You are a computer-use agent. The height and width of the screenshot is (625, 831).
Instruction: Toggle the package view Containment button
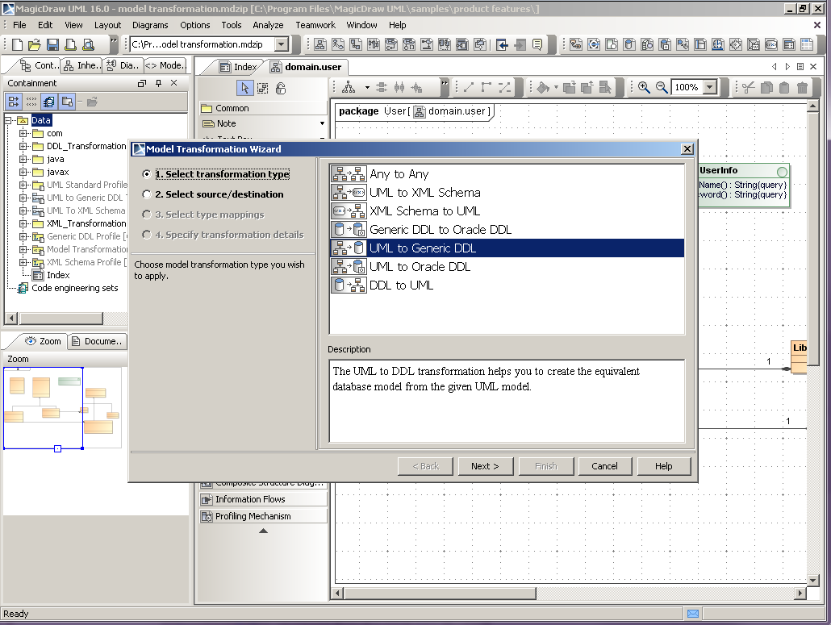[67, 102]
